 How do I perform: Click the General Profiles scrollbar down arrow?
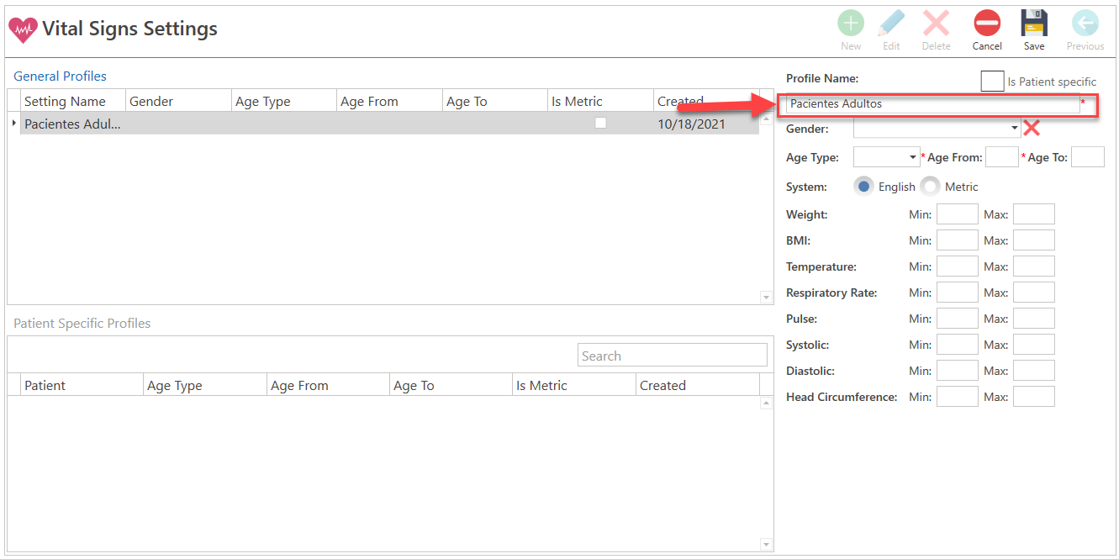(x=766, y=297)
